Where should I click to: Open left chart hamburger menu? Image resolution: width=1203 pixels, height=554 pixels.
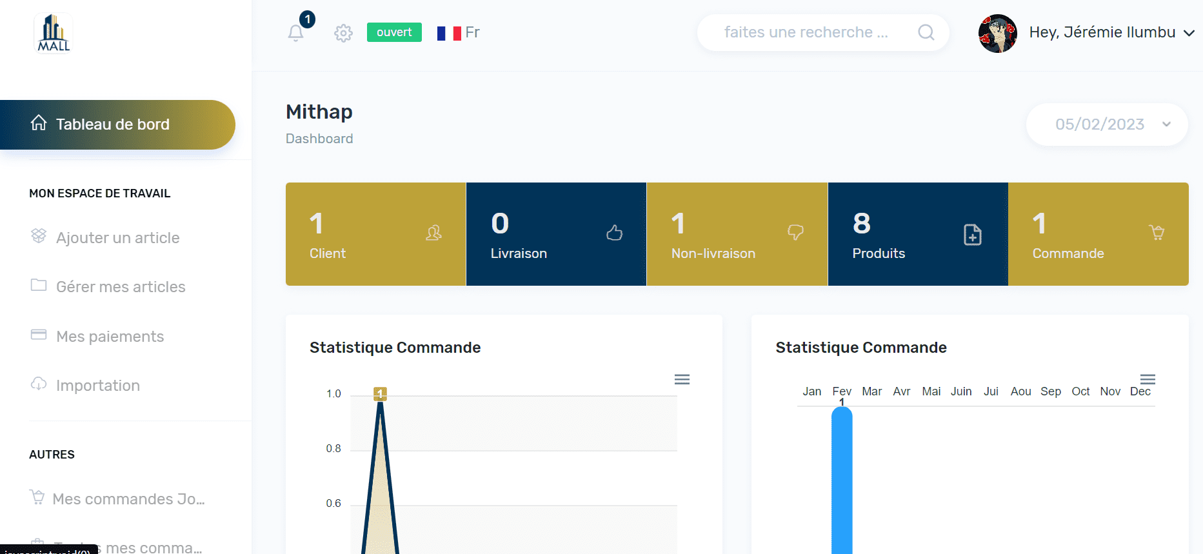coord(682,379)
